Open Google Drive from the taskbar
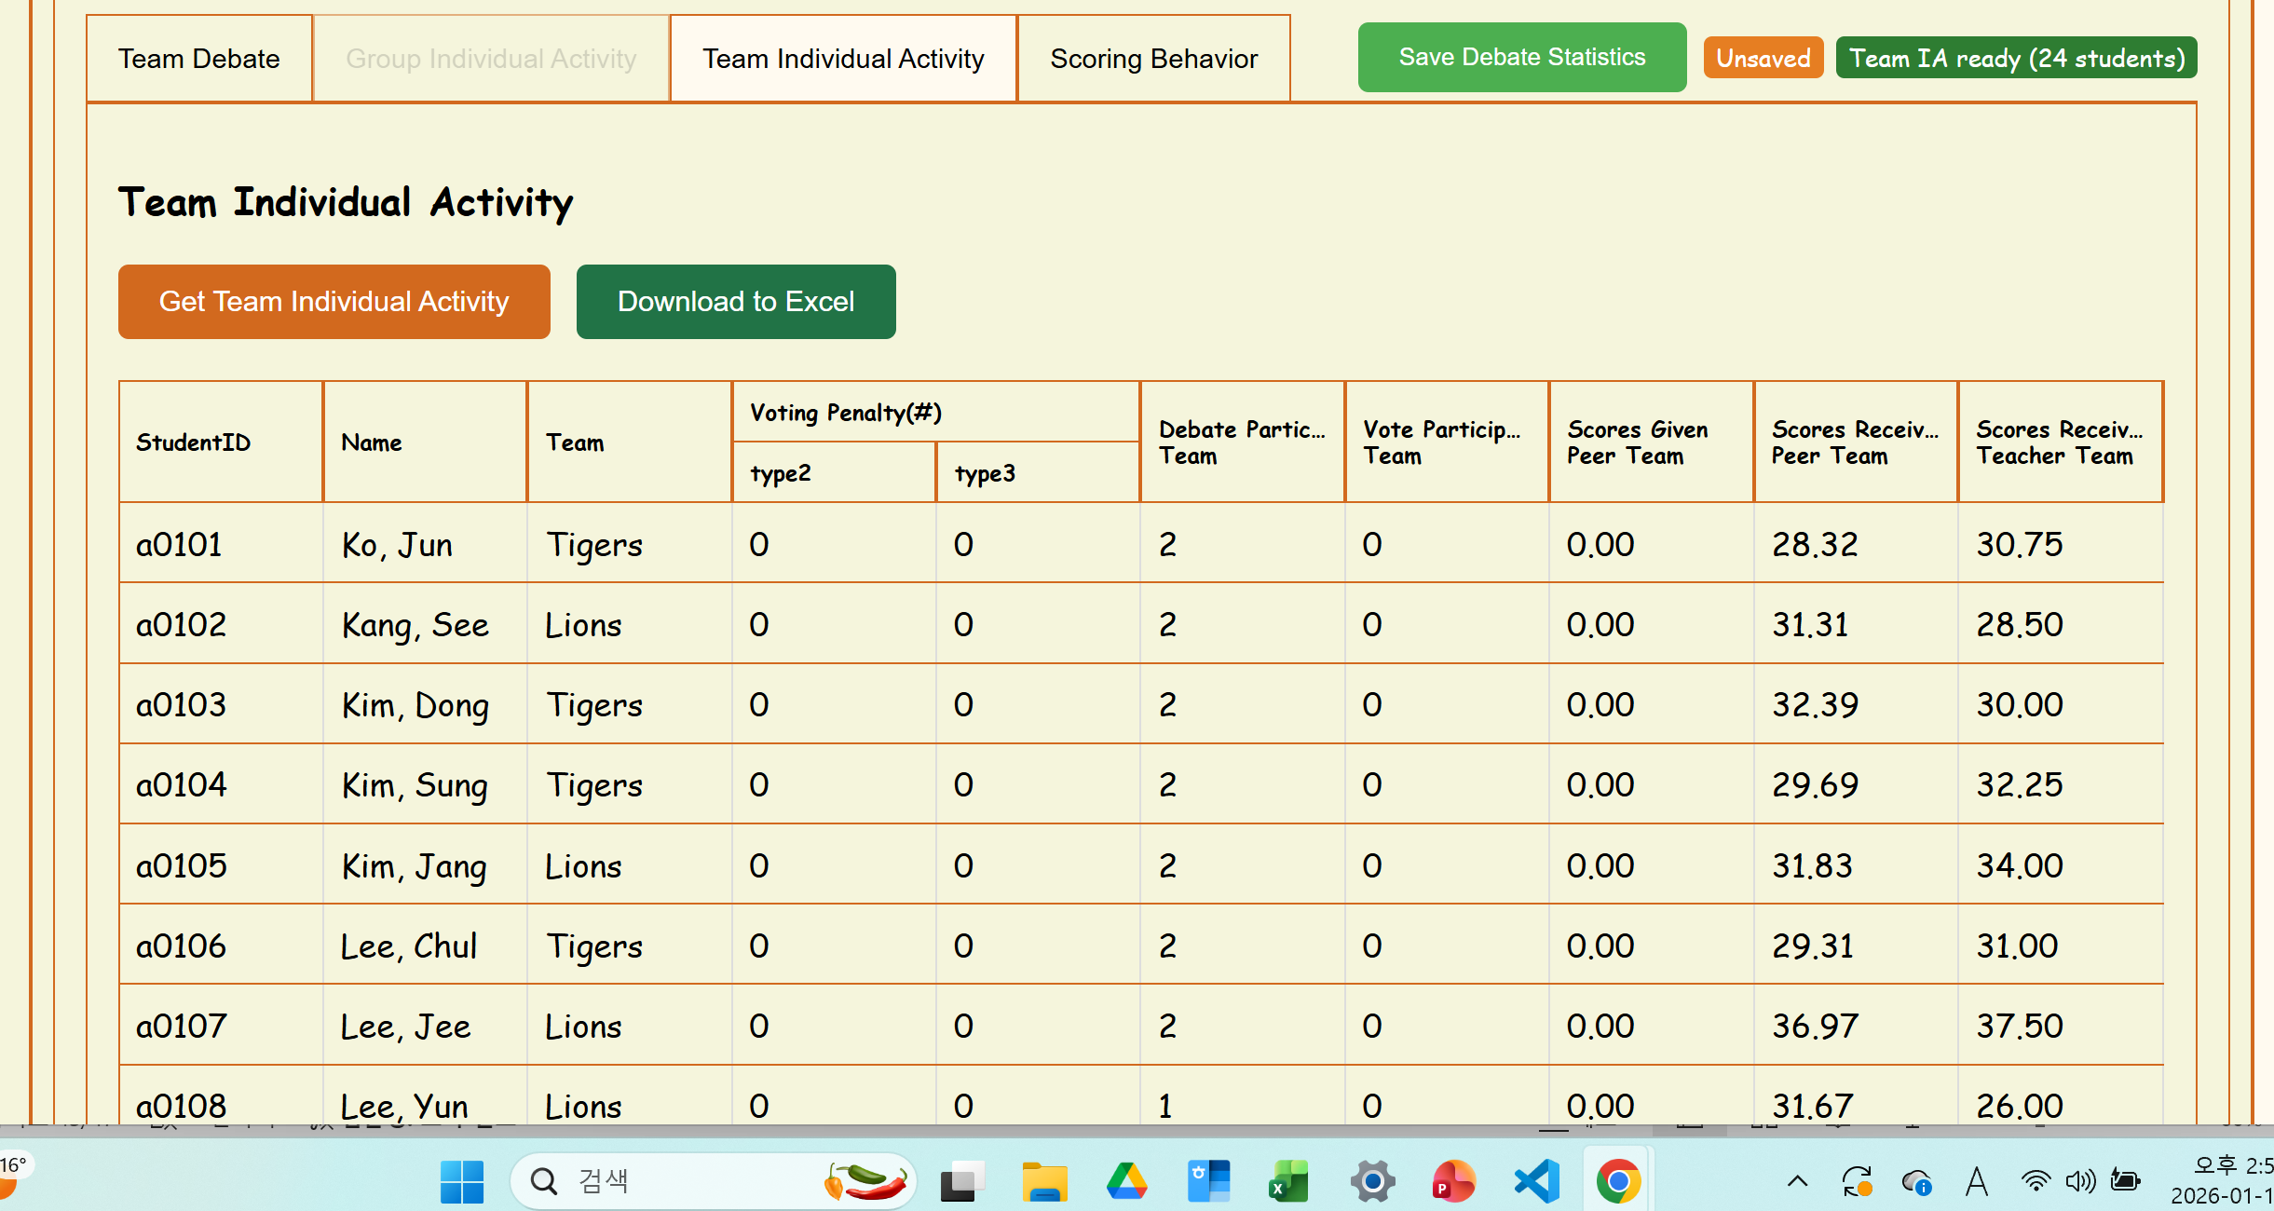Screen dimensions: 2274x1211 coord(1126,1181)
